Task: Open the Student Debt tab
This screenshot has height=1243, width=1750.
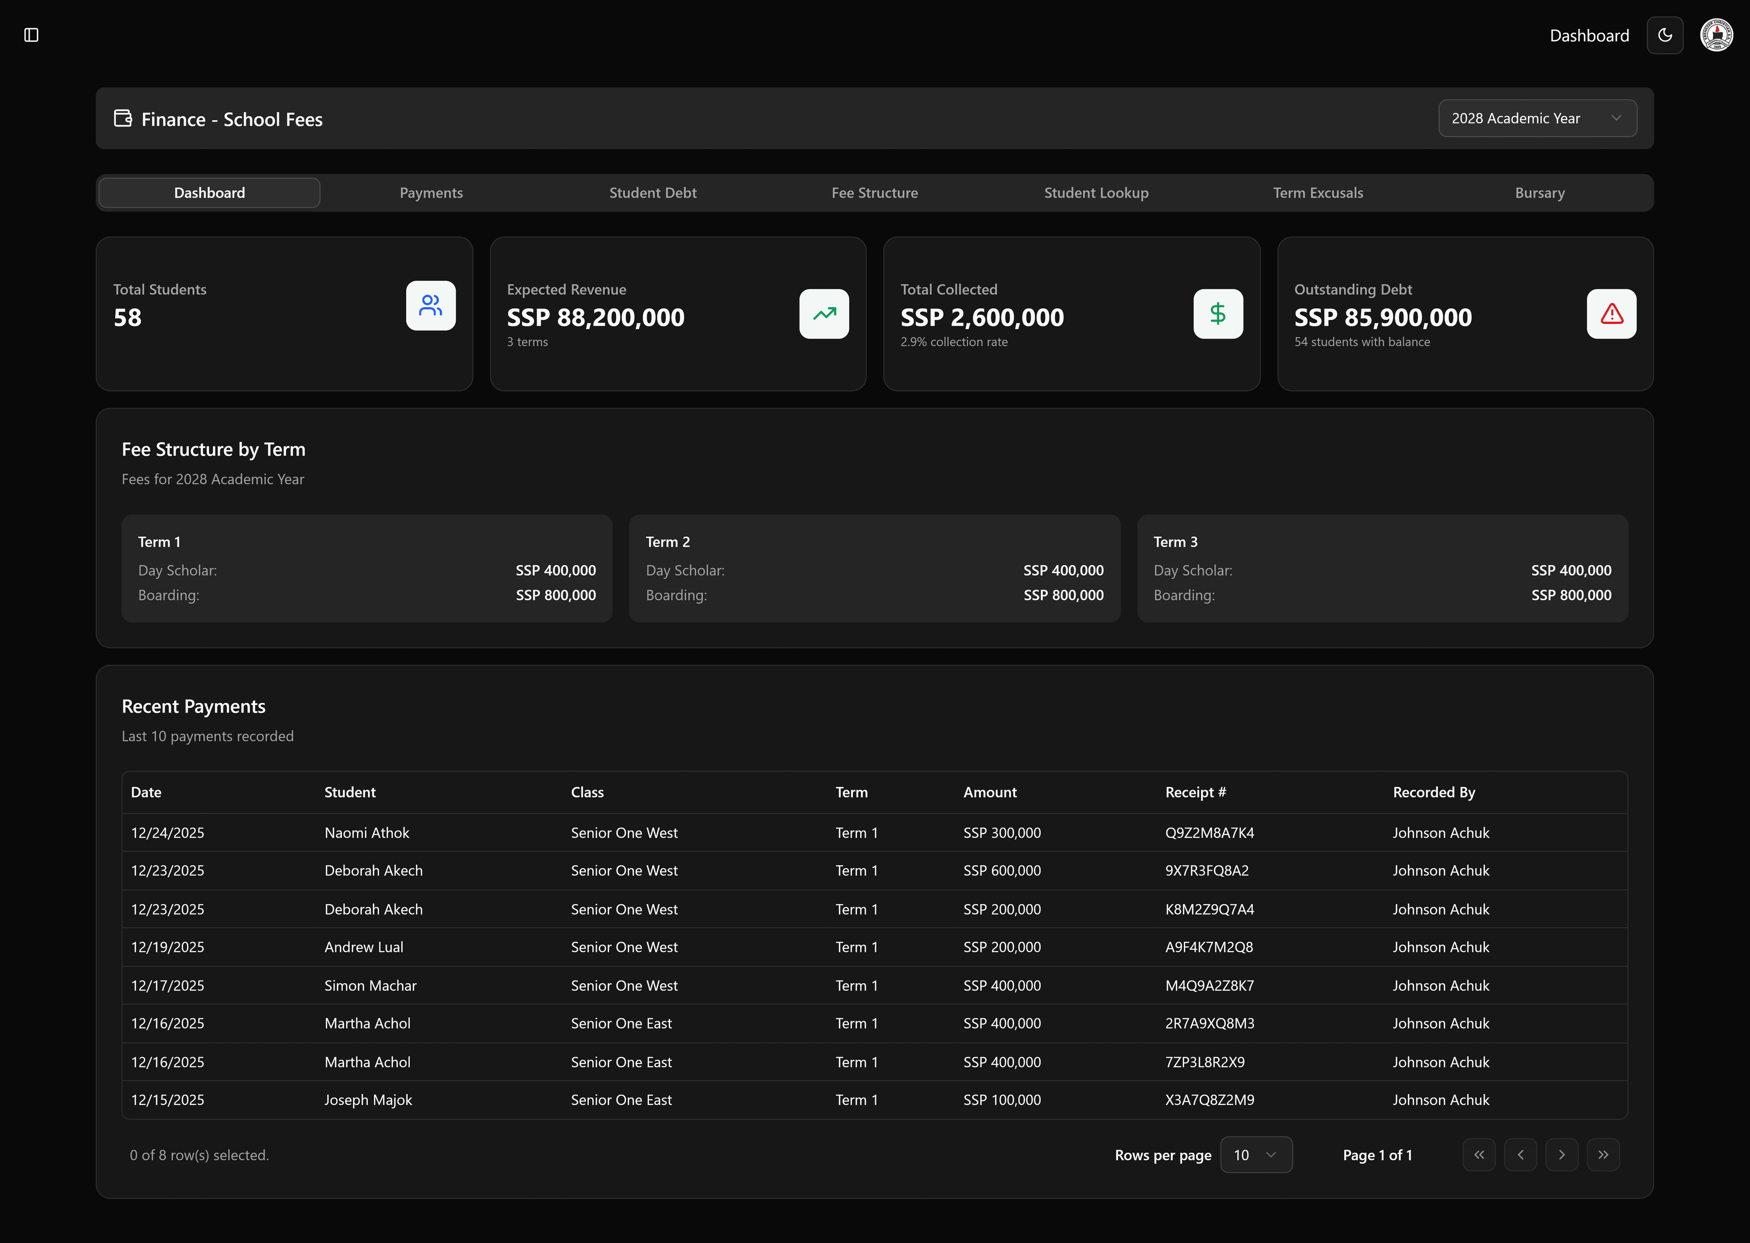Action: (652, 193)
